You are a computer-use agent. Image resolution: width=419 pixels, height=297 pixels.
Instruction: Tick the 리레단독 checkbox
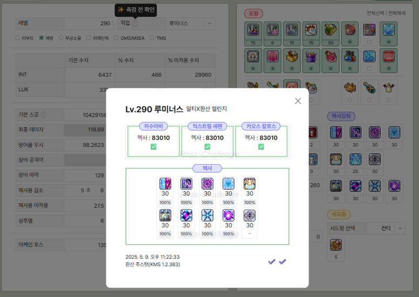pyautogui.click(x=89, y=38)
